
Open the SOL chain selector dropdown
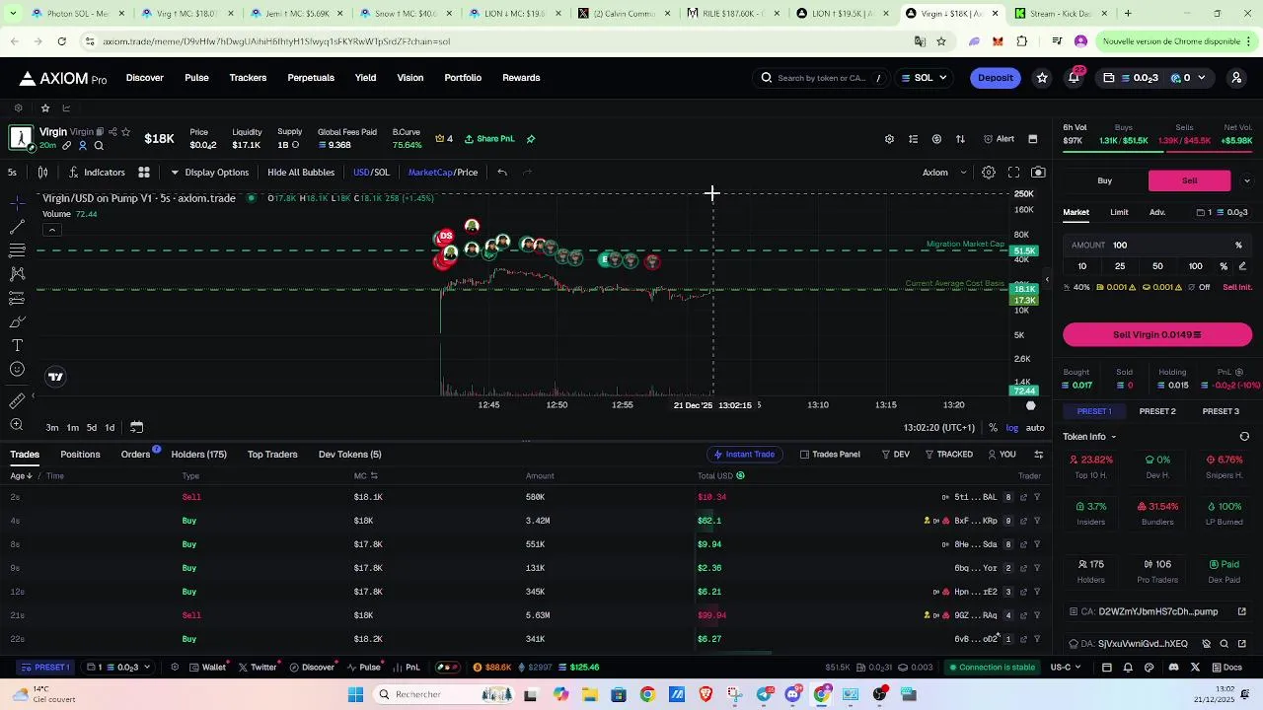924,78
